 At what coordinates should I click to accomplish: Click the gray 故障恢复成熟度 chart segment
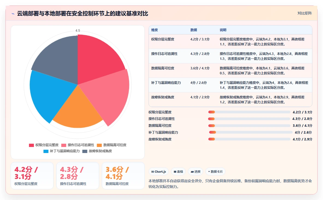60,60
